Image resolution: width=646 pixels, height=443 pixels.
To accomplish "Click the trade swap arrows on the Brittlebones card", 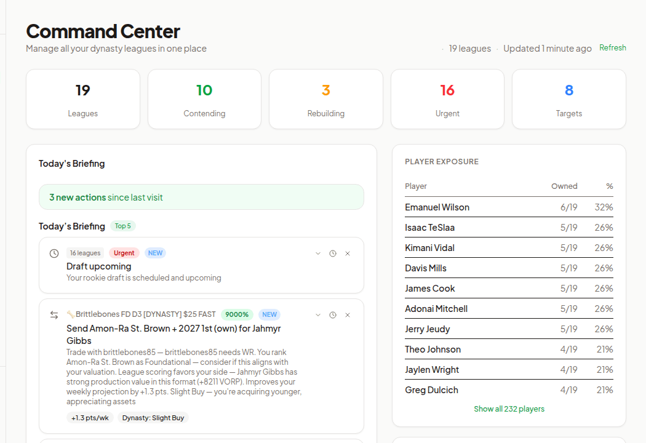I will [x=54, y=314].
